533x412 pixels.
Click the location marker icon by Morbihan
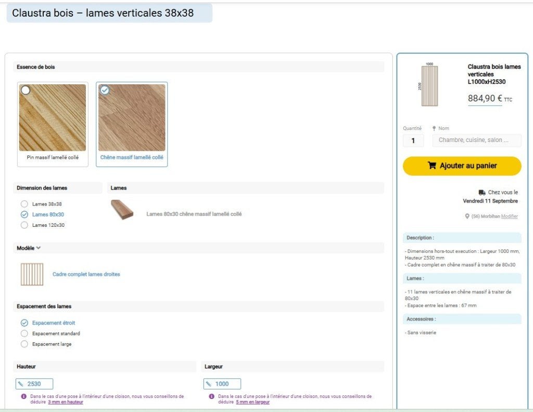coord(467,216)
